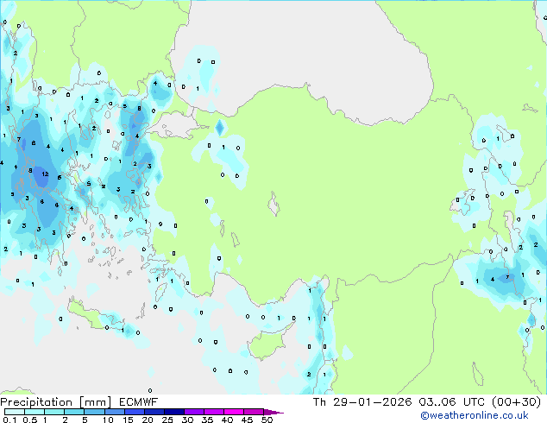Click the '35' legend scale label
The image size is (547, 423).
[207, 420]
